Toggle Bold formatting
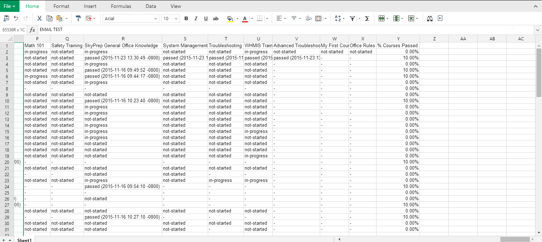542x242 pixels. 186,18
